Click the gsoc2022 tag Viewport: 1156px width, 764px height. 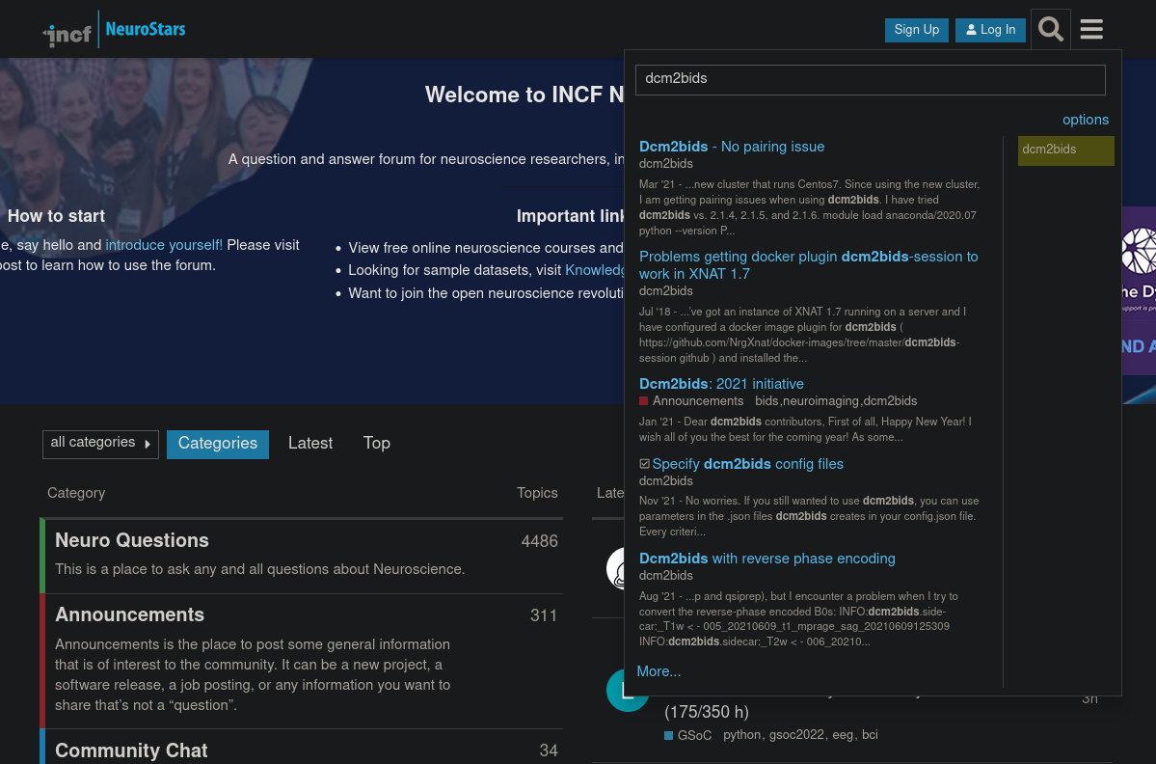coord(796,735)
